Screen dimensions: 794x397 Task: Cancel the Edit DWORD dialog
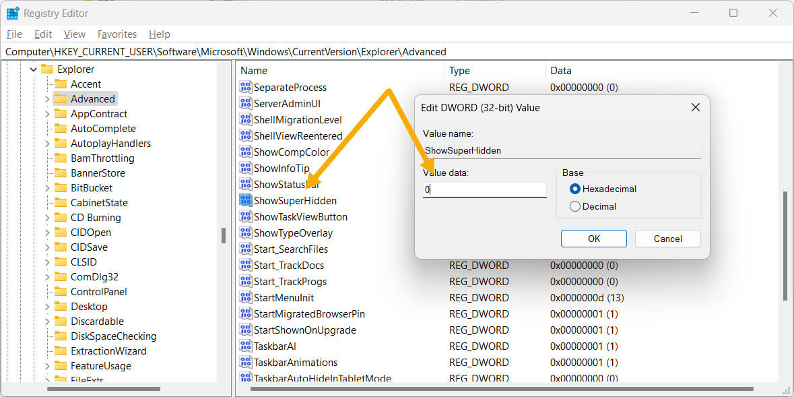tap(667, 239)
